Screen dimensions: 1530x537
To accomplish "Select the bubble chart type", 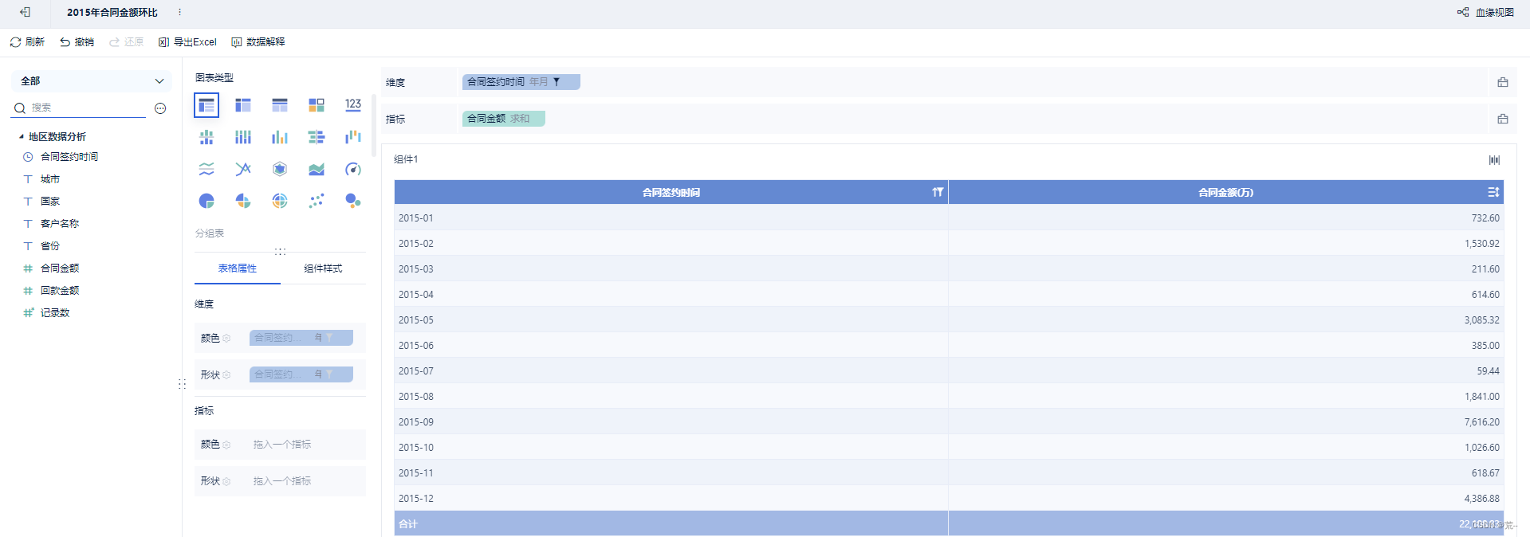I will (x=353, y=201).
